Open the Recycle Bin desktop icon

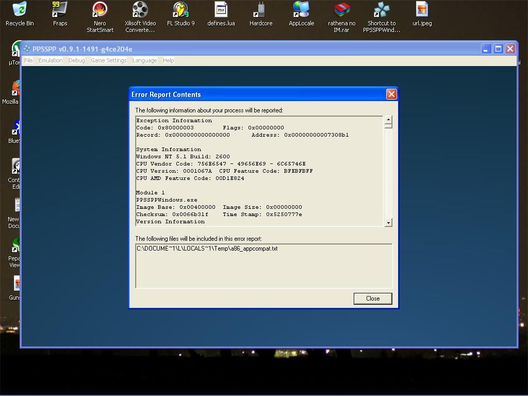pos(20,10)
